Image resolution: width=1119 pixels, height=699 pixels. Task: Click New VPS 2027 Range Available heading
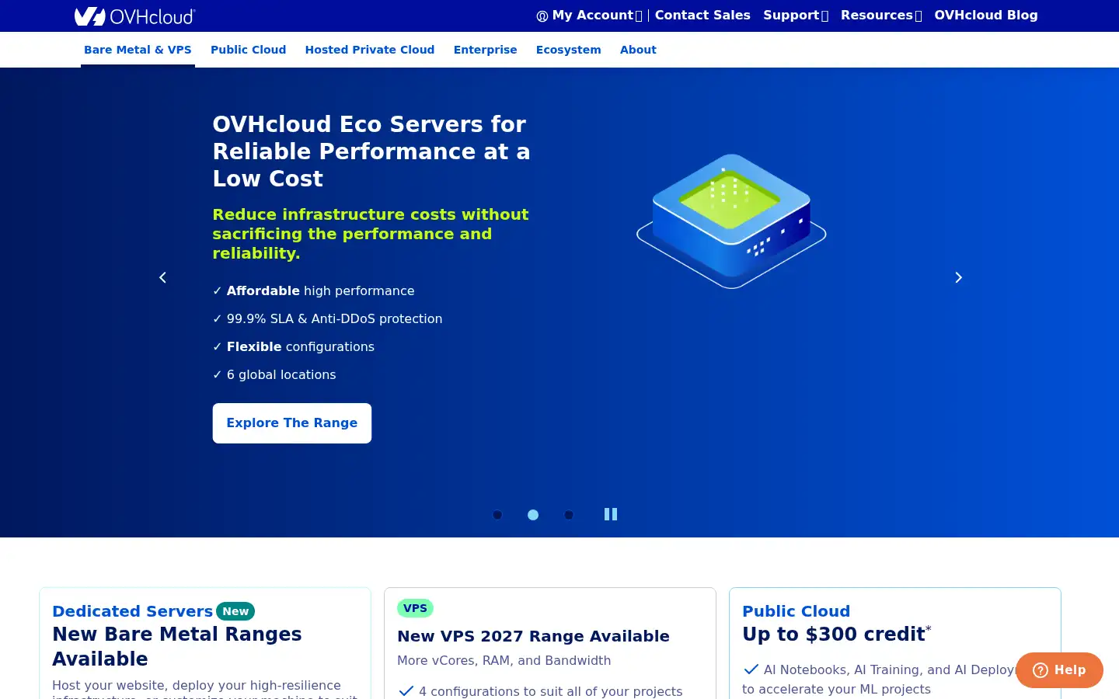coord(533,636)
